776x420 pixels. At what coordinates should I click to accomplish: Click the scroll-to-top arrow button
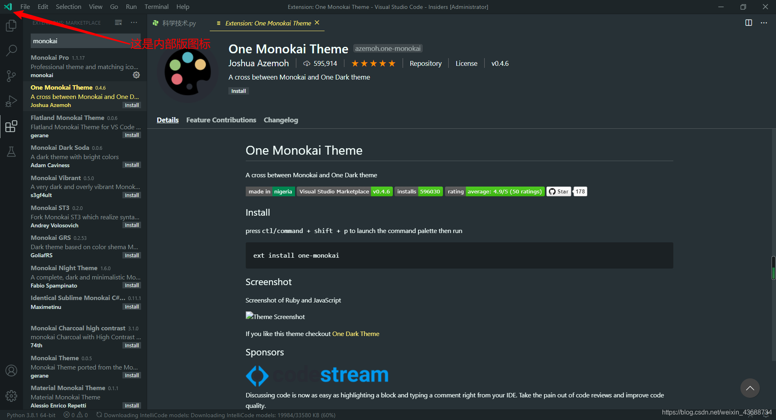click(x=750, y=388)
